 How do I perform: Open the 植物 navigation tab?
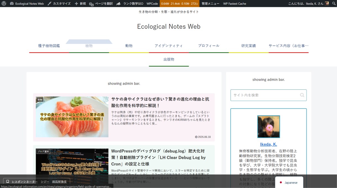click(x=89, y=46)
